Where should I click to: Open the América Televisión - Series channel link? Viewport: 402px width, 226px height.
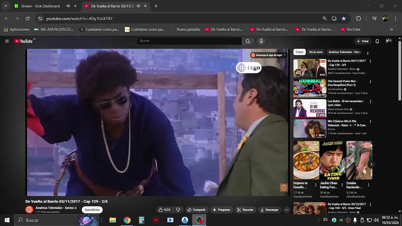coord(54,208)
